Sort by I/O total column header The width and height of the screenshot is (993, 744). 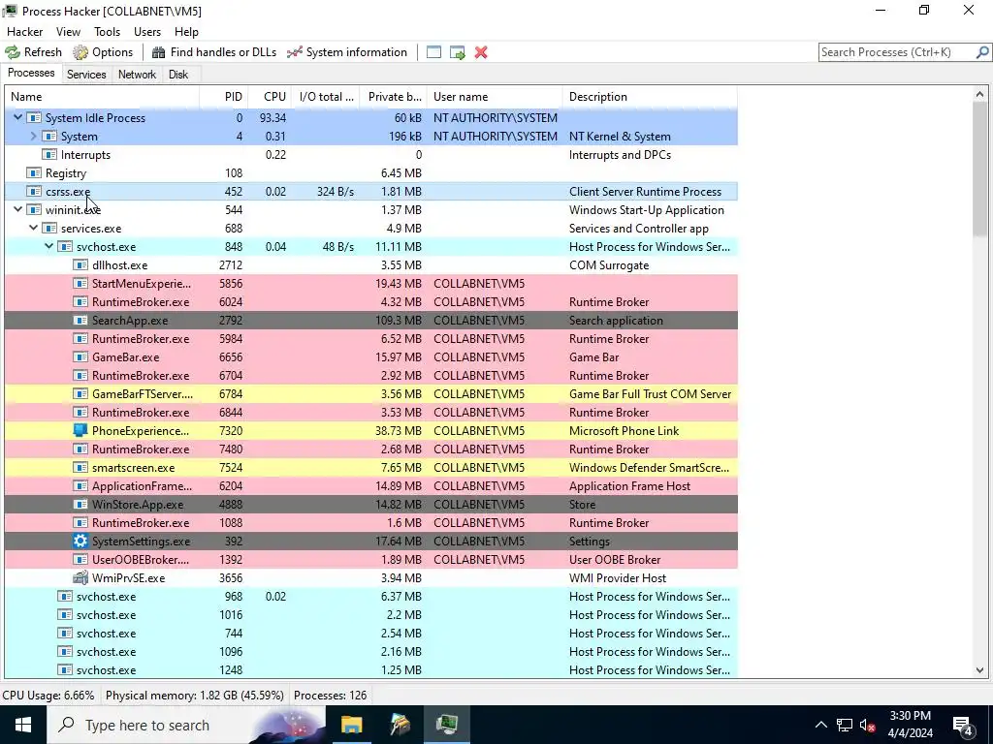point(326,97)
